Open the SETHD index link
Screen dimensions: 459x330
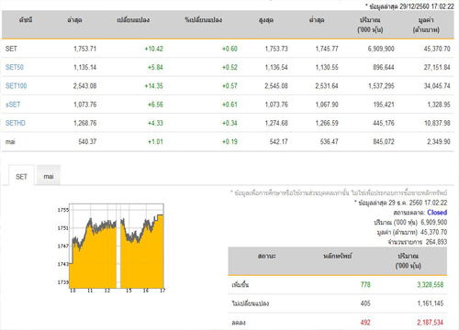16,123
